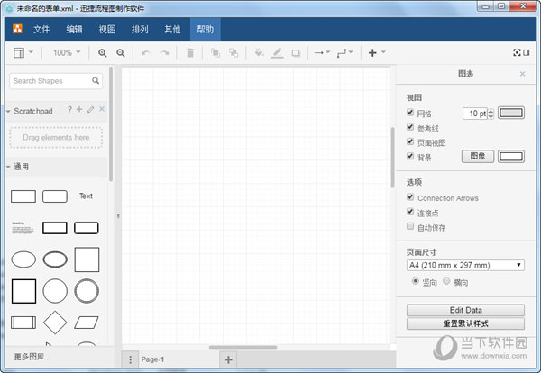541x373 pixels.
Task: Open the 编辑 menu
Action: pyautogui.click(x=74, y=30)
